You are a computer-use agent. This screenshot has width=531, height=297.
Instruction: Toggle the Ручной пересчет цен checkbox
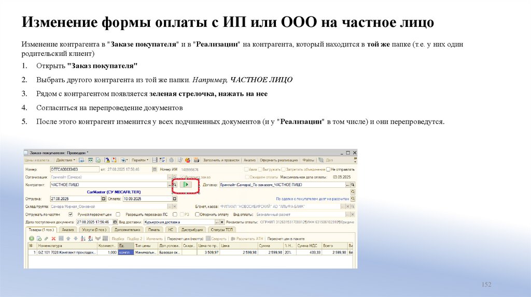[118, 214]
